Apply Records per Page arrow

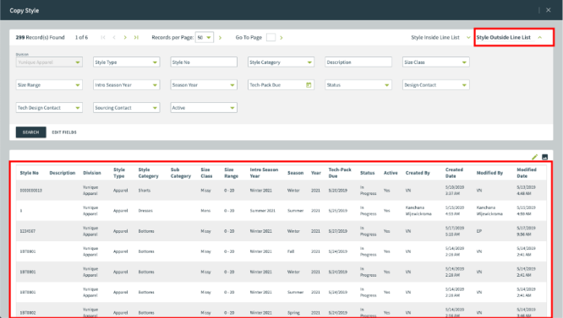click(220, 37)
